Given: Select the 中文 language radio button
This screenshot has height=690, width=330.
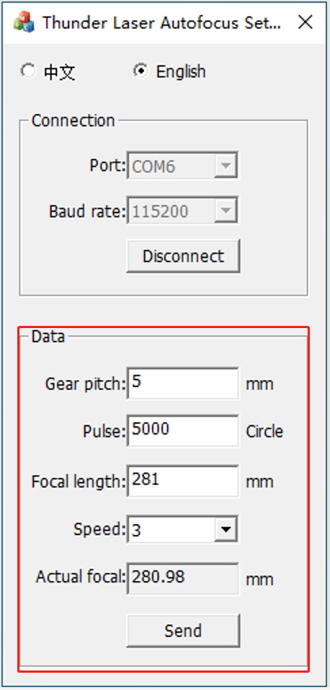Looking at the screenshot, I should [29, 71].
